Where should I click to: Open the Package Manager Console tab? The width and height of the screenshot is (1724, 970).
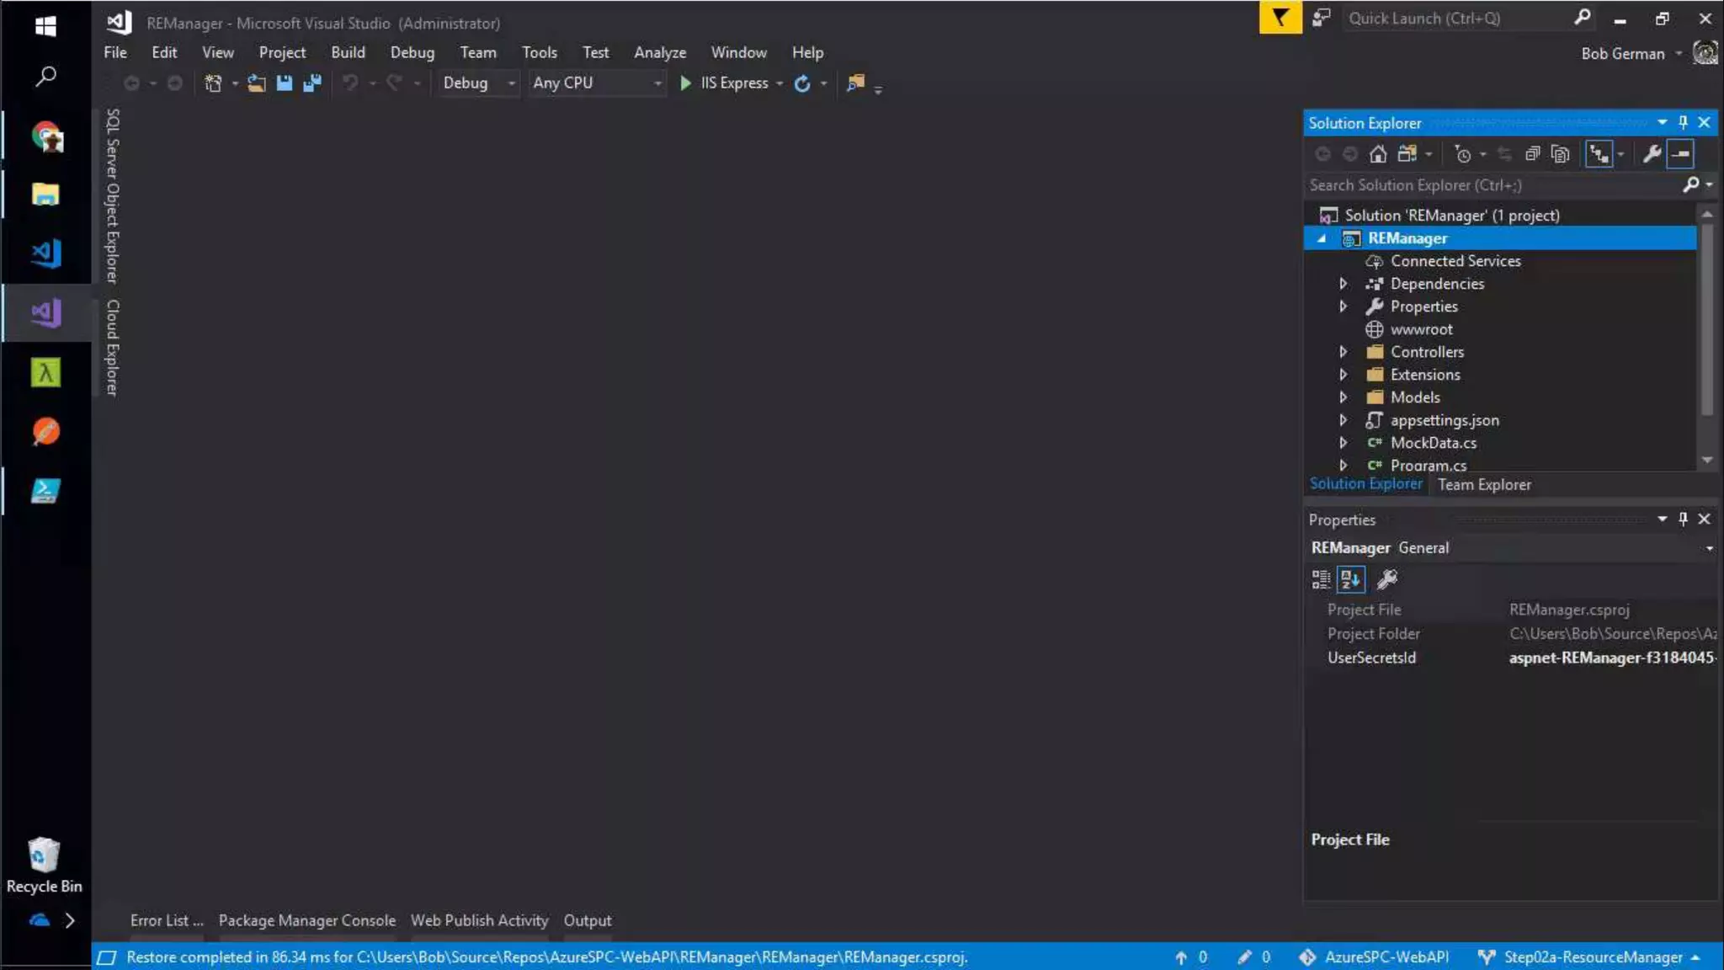click(306, 920)
